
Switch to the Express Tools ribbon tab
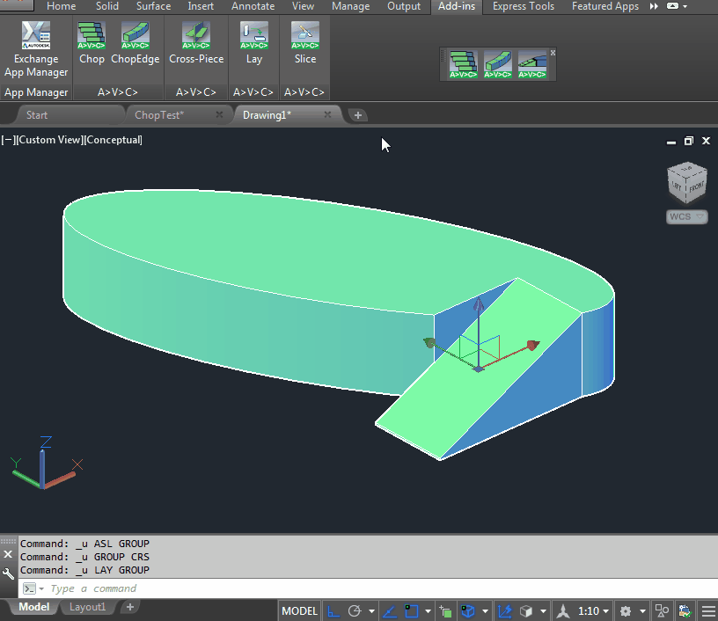click(523, 6)
